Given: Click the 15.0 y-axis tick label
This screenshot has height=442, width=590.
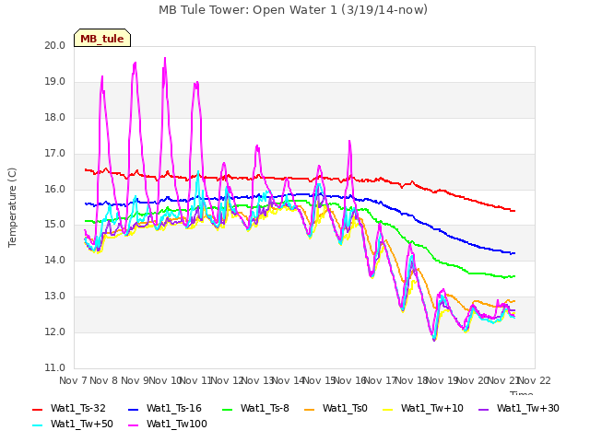Looking at the screenshot, I should (55, 225).
